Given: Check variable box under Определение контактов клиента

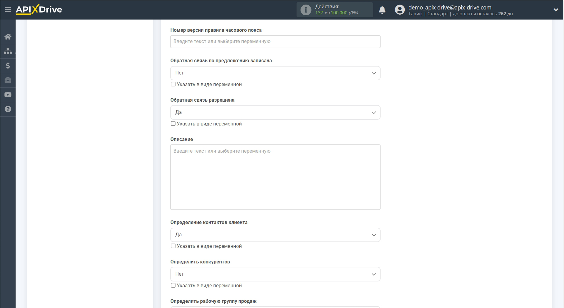Looking at the screenshot, I should tap(173, 246).
